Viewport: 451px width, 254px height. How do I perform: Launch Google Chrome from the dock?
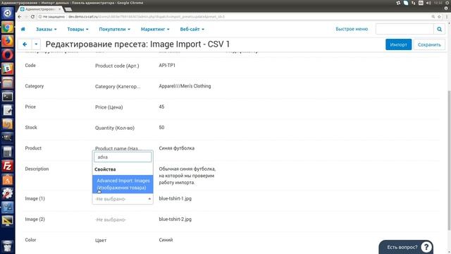click(8, 28)
